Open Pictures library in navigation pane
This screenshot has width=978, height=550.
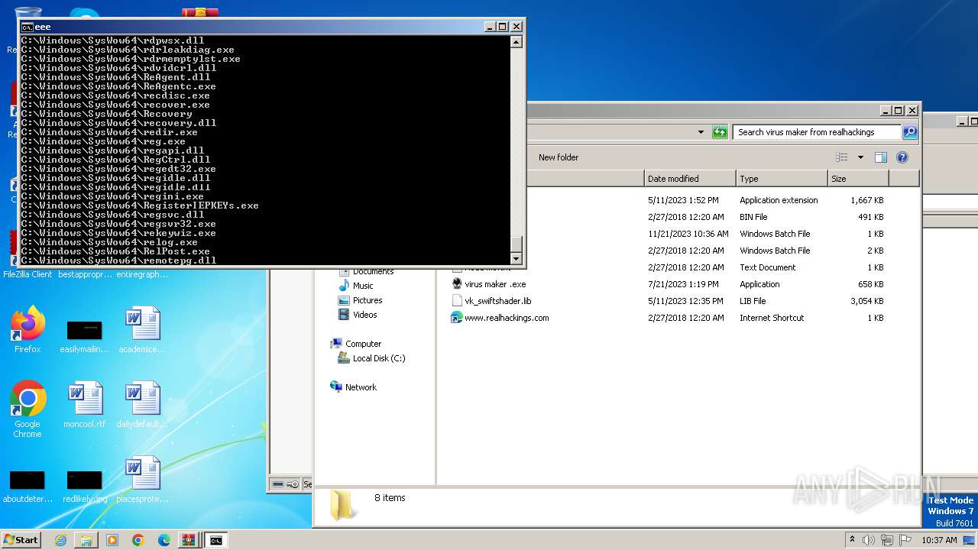pyautogui.click(x=368, y=300)
